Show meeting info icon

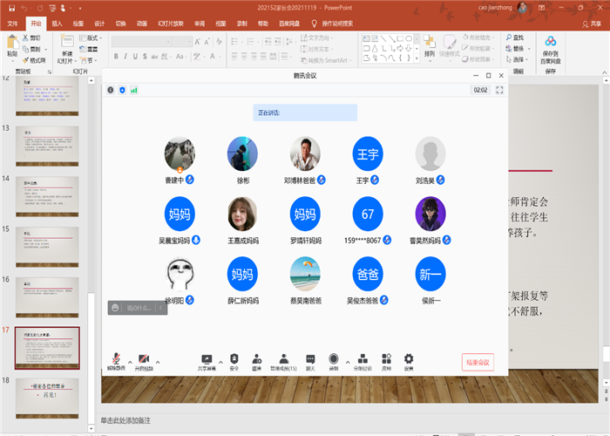point(111,90)
